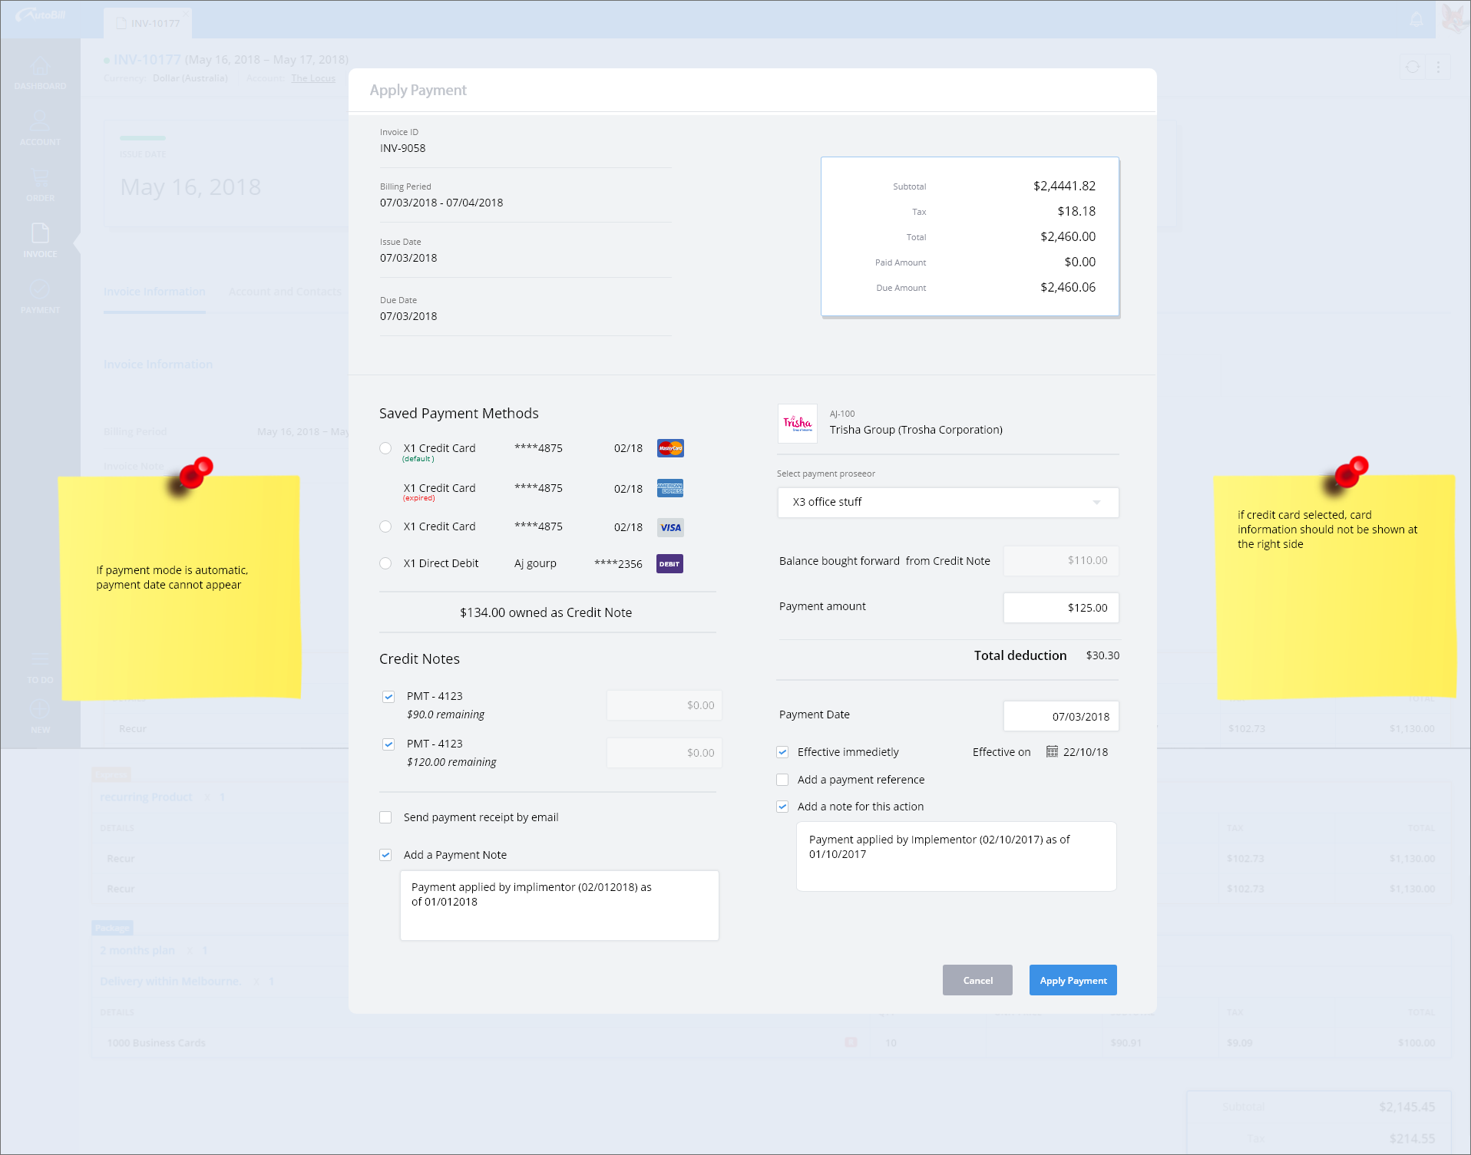This screenshot has width=1471, height=1155.
Task: Select the default X1 Credit Card radio
Action: tap(385, 449)
